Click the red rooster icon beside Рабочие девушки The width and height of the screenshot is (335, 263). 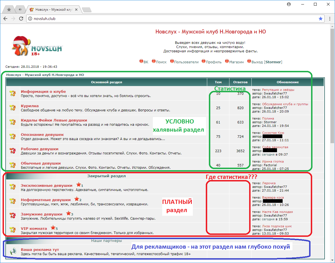tap(12, 151)
